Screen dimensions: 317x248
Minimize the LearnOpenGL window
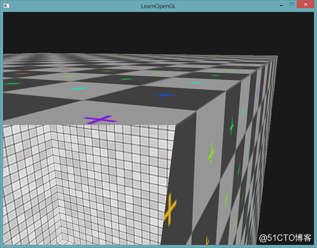pos(281,5)
